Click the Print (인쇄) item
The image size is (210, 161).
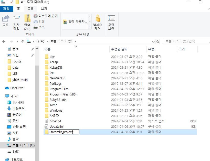tap(39, 22)
